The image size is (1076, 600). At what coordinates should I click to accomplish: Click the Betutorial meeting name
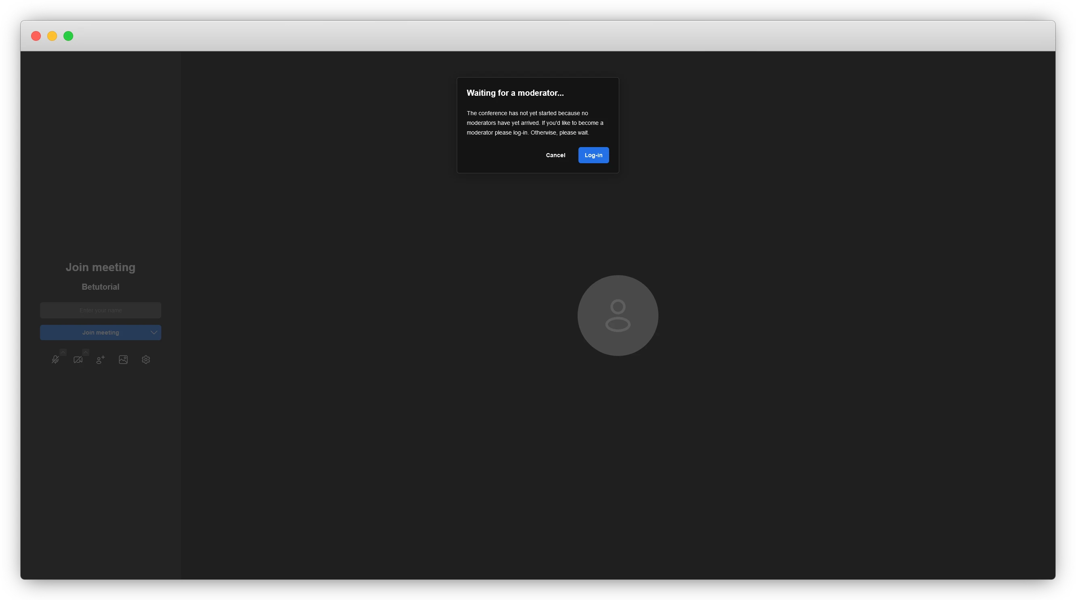tap(101, 287)
